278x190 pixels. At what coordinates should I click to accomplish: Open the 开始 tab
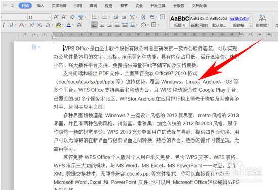25,6
